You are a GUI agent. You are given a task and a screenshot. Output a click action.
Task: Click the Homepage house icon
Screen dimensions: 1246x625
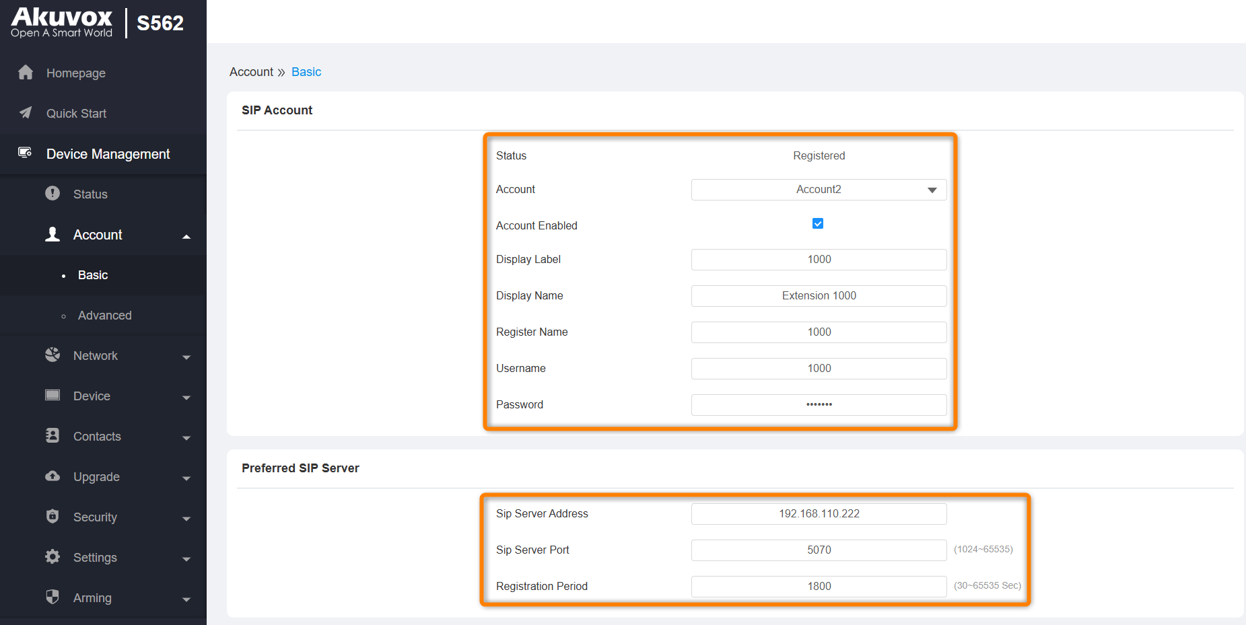tap(26, 73)
